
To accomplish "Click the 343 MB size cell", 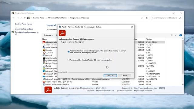I will 141,42.
